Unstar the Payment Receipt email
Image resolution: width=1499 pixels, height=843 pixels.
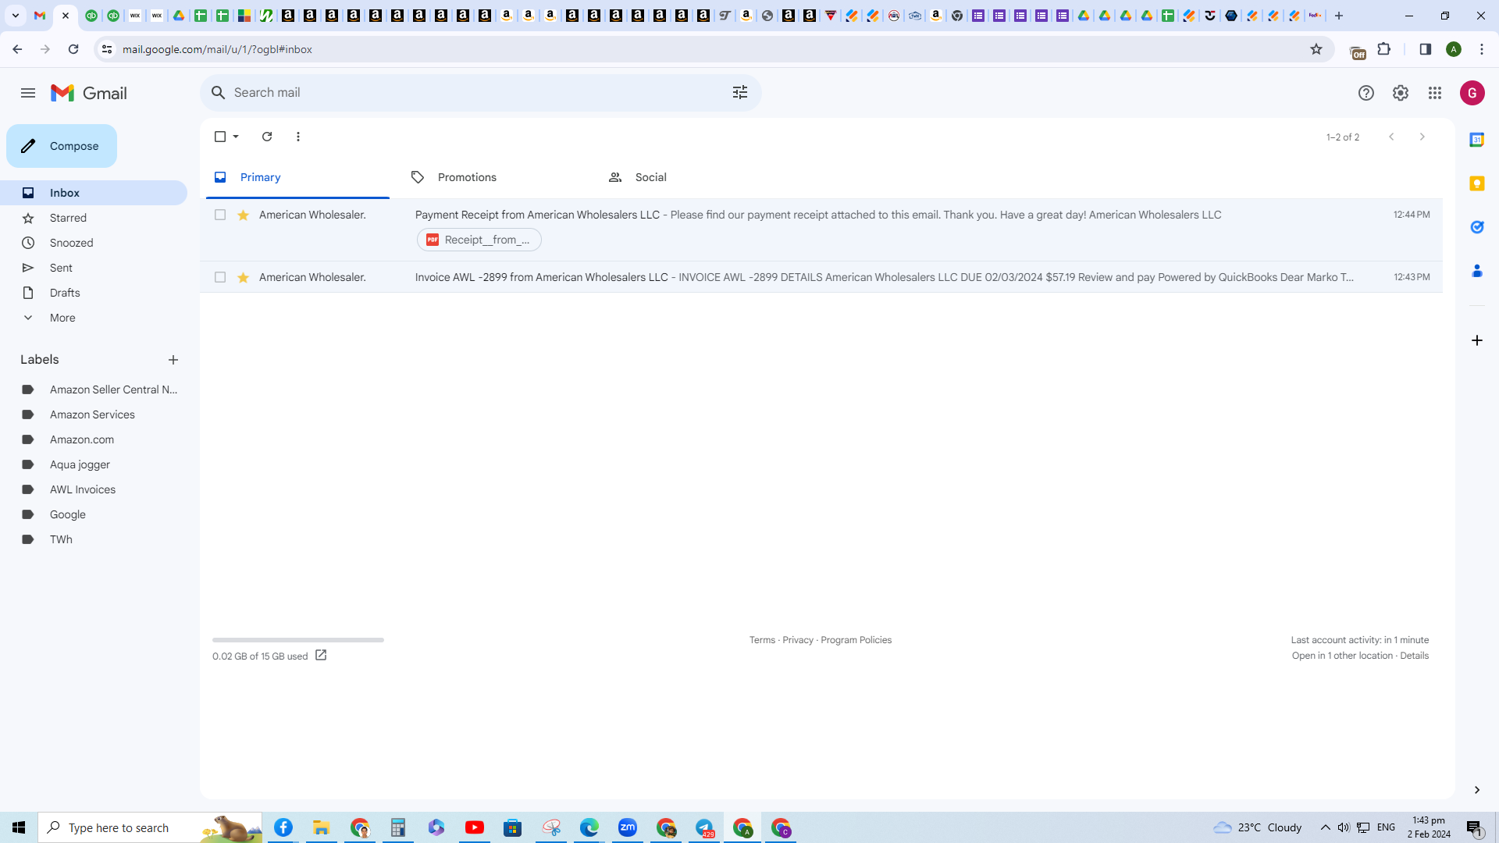click(x=244, y=215)
